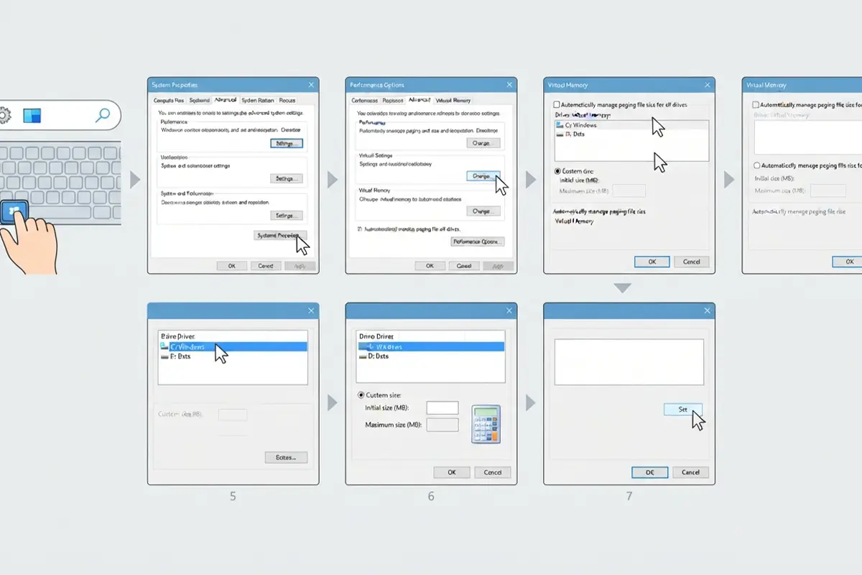Open the 'Roptsos' tab in Performance Options
This screenshot has height=575, width=862.
pyautogui.click(x=393, y=101)
